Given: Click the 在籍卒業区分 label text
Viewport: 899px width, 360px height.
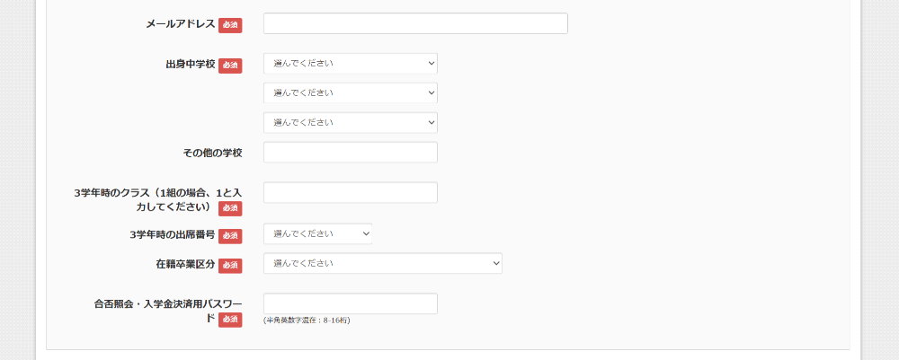Looking at the screenshot, I should pos(185,265).
